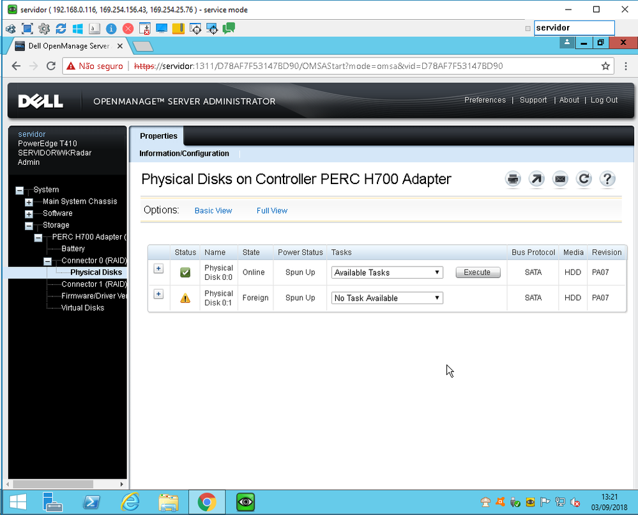
Task: Click the keyboard key icon in viewer toolbar
Action: 95,29
